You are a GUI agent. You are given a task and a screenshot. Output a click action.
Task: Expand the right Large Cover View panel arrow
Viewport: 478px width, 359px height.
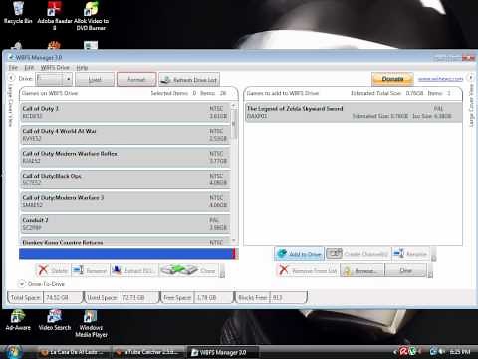[470, 78]
